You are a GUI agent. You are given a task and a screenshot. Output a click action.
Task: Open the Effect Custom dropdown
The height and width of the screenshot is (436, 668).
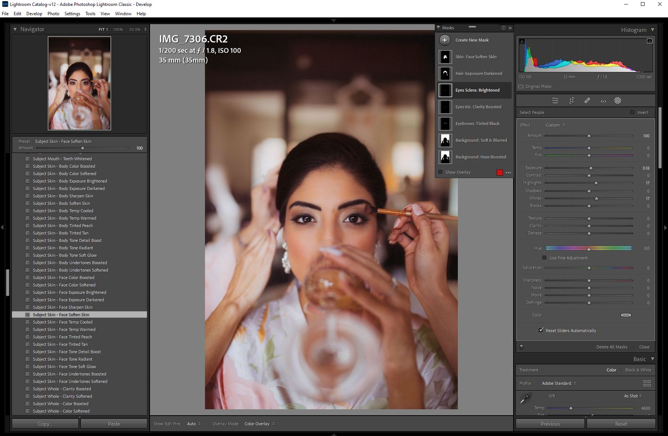555,125
